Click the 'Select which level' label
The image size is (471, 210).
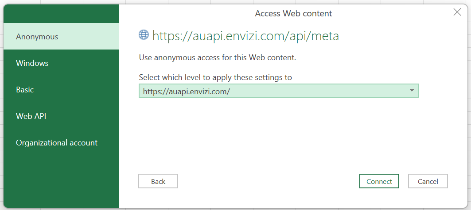click(x=215, y=77)
